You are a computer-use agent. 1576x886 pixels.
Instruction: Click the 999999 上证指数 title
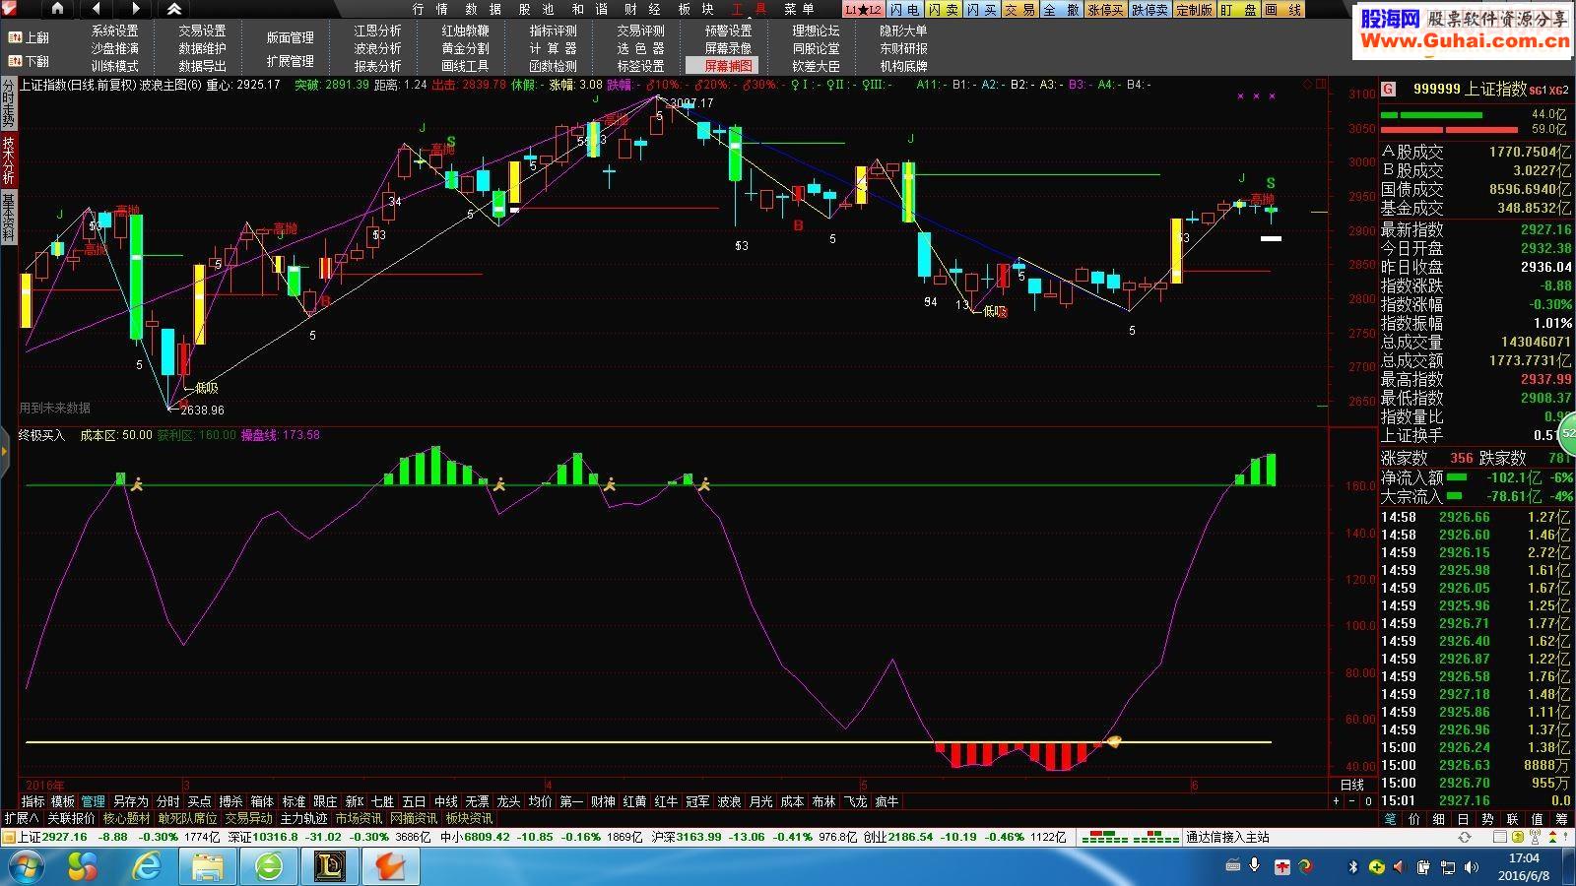tap(1470, 90)
